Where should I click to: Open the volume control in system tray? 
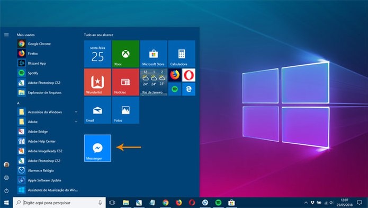point(331,203)
